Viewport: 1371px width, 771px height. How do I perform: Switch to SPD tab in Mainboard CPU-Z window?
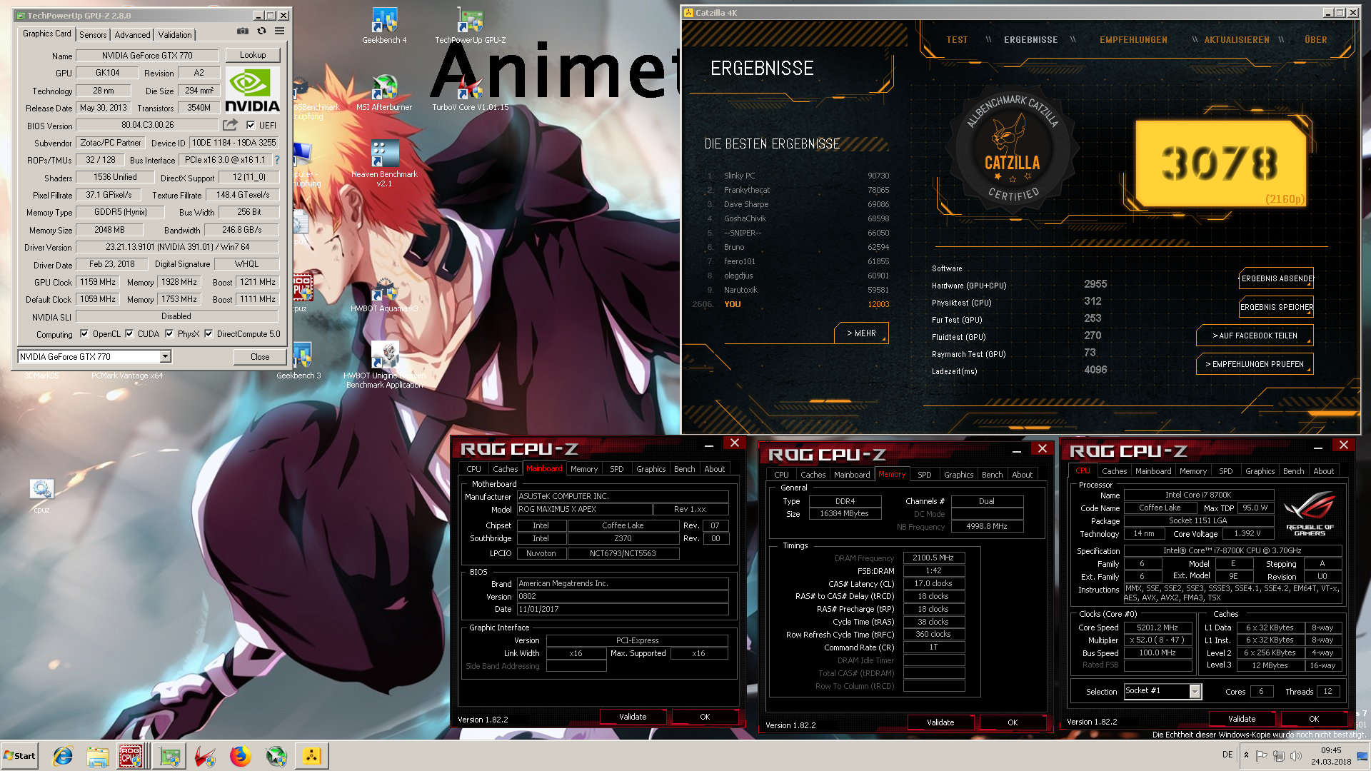point(616,469)
